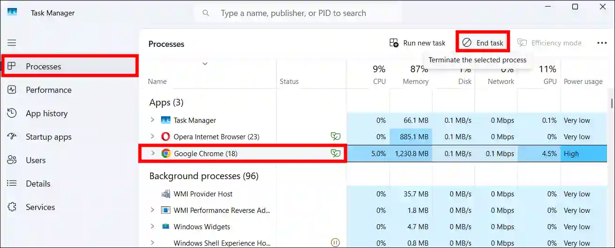Click End task to terminate process
The image size is (615, 248).
click(x=483, y=43)
